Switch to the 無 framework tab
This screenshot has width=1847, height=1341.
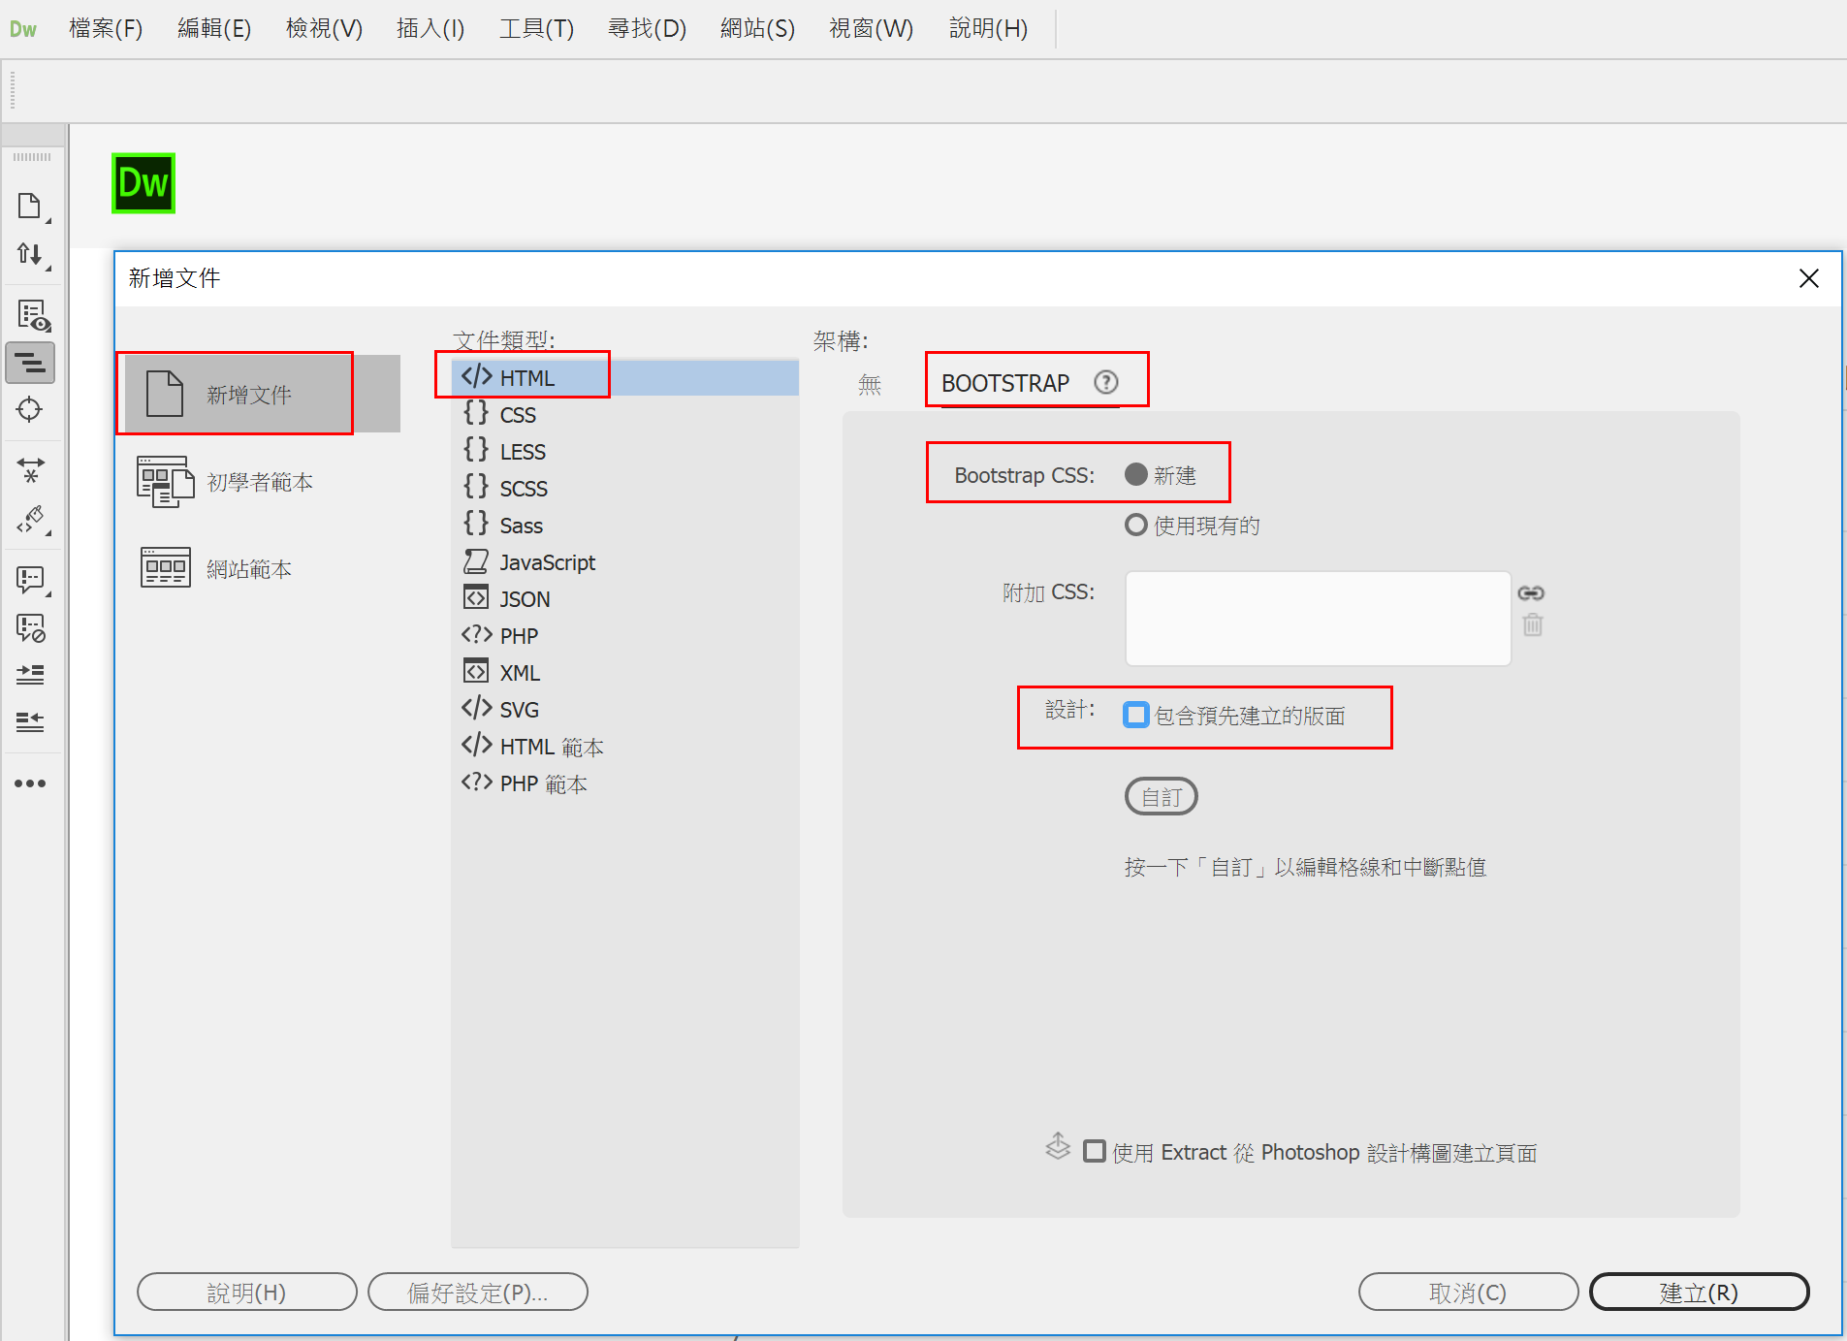point(870,385)
